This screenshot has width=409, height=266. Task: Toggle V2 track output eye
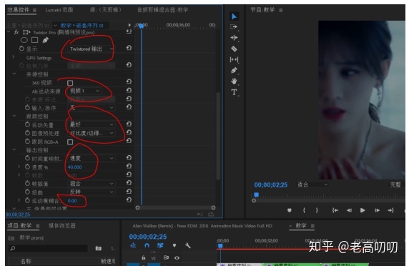coord(177,257)
